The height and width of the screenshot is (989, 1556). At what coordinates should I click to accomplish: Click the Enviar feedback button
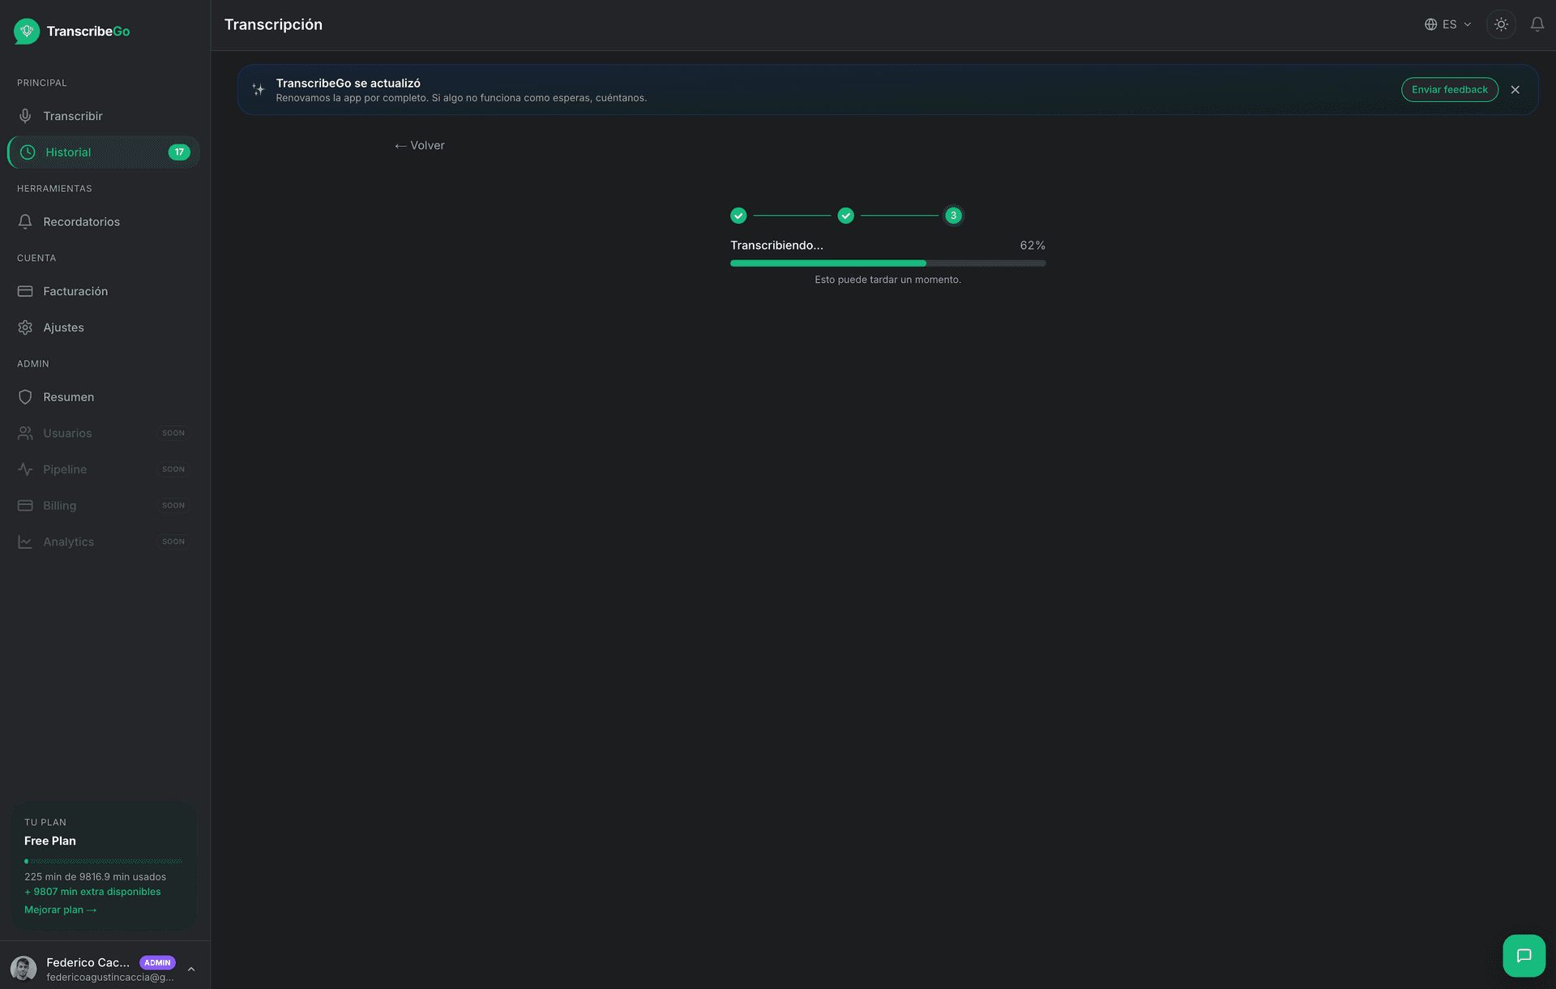1449,89
